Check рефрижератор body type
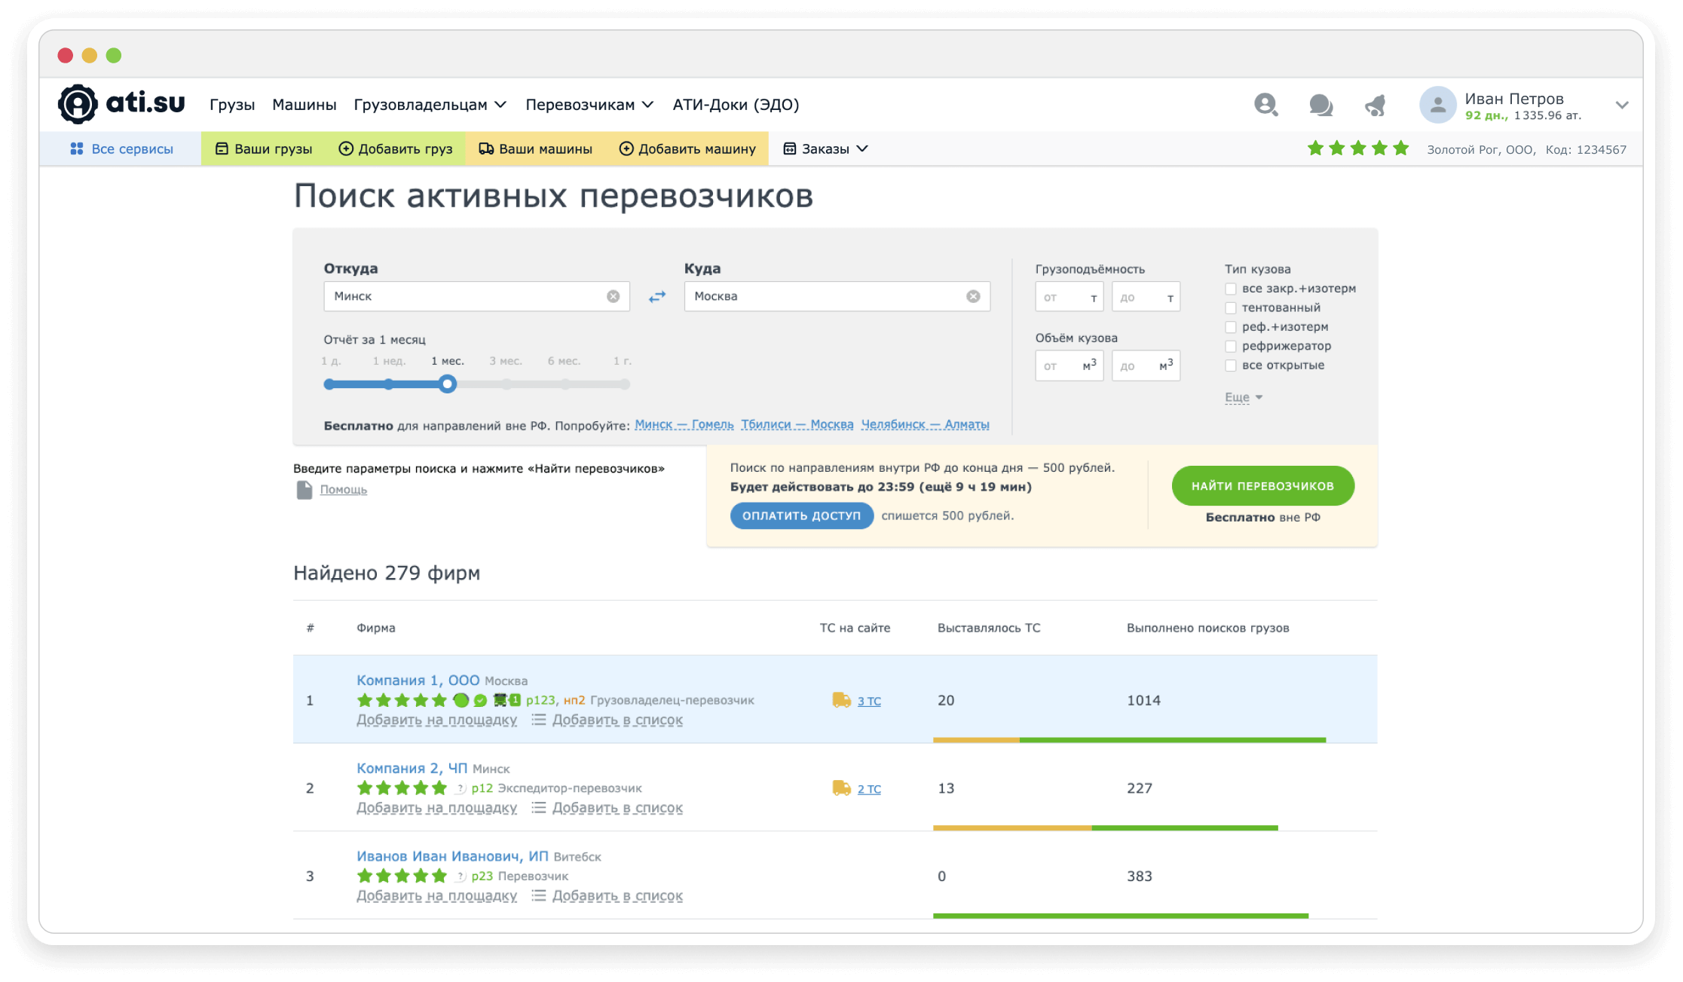Image resolution: width=1683 pixels, height=982 pixels. pyautogui.click(x=1231, y=346)
